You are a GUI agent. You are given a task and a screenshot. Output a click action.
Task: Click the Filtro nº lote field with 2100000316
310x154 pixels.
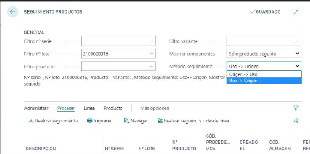pos(118,54)
